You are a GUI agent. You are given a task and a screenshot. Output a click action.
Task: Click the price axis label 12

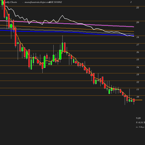point(138,82)
